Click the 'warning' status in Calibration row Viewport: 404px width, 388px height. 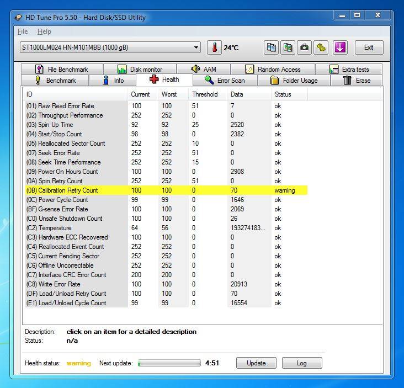tap(285, 190)
